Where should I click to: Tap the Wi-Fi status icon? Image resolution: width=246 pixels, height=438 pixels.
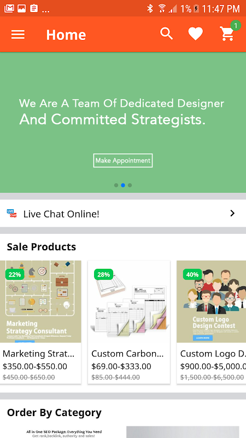click(162, 8)
